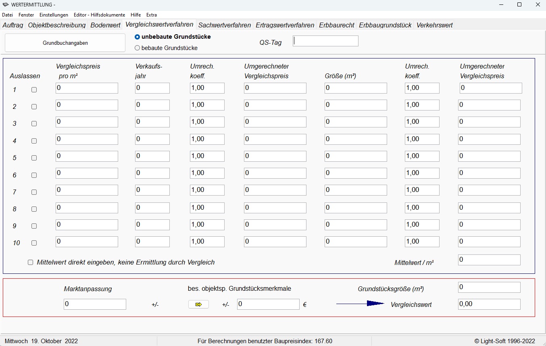Viewport: 546px width, 346px height.
Task: Click the Grundstücksgröße (m²) field
Action: (489, 287)
